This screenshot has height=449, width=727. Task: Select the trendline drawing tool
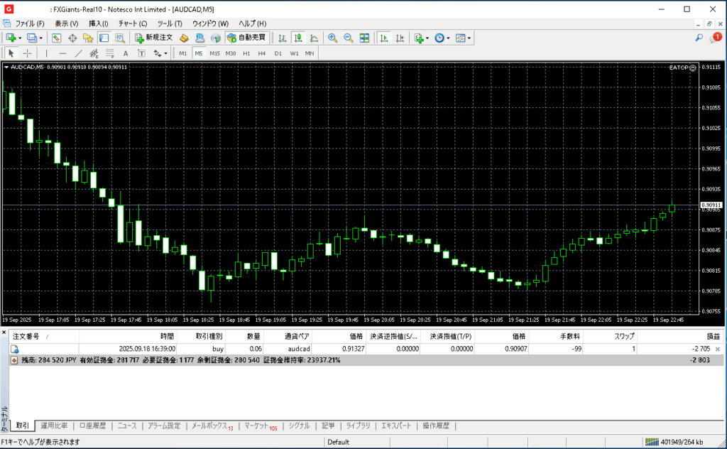click(78, 53)
